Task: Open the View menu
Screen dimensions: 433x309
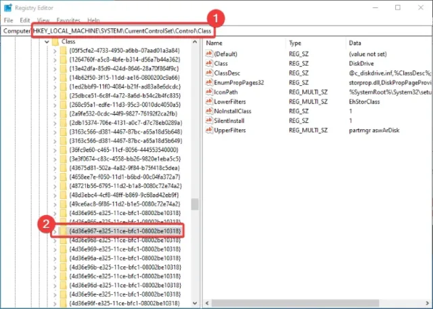Action: (x=43, y=20)
